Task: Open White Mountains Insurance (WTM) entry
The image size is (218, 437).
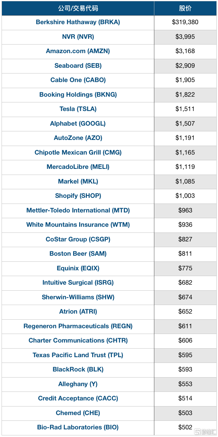Action: click(78, 225)
